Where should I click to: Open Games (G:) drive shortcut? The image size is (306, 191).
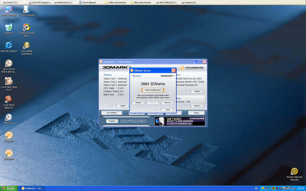click(x=189, y=2)
